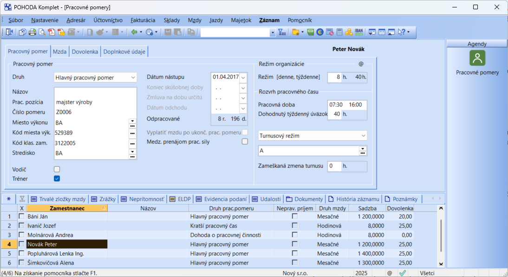The width and height of the screenshot is (508, 277).
Task: Click the Zamestnanec column header
Action: coord(67,208)
